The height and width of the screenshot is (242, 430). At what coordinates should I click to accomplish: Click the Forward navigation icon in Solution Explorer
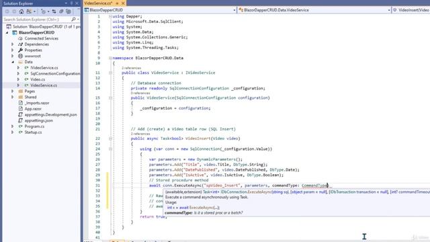(x=14, y=11)
